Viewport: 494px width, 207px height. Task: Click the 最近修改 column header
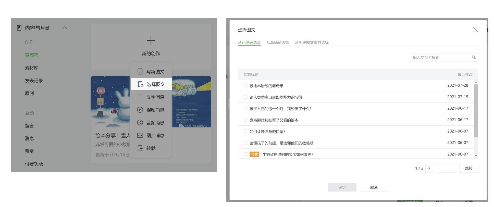tap(465, 74)
